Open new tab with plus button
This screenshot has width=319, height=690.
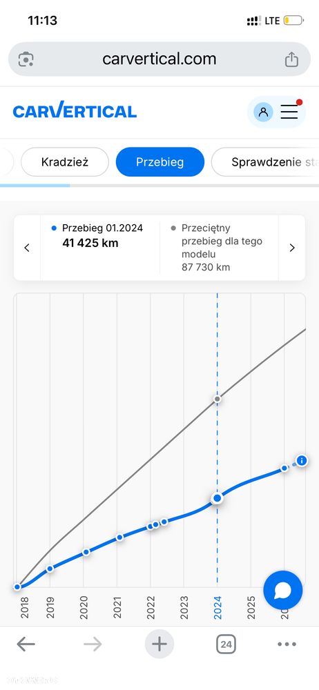coord(159,644)
